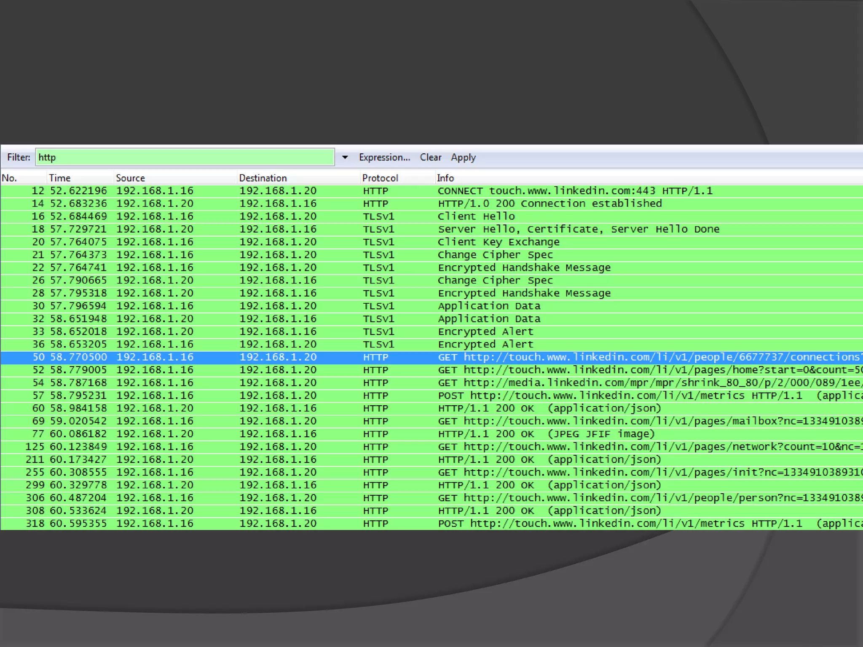Select packet 14 Connection established row
Screen dimensions: 863x647
(549, 204)
